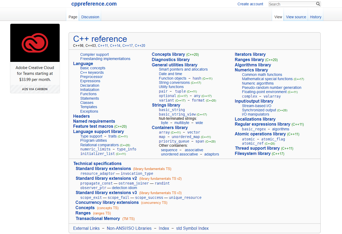Click into the Search input field
Image resolution: width=342 pixels, height=234 pixels.
click(292, 4)
